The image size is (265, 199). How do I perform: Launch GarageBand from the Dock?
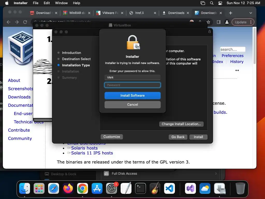[155, 188]
